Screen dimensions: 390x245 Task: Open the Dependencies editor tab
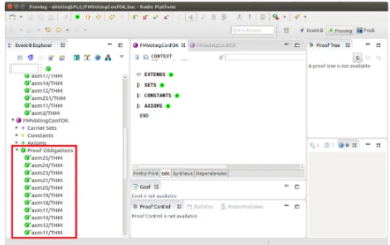coord(211,174)
